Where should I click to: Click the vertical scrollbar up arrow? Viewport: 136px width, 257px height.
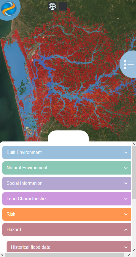(x=134, y=144)
